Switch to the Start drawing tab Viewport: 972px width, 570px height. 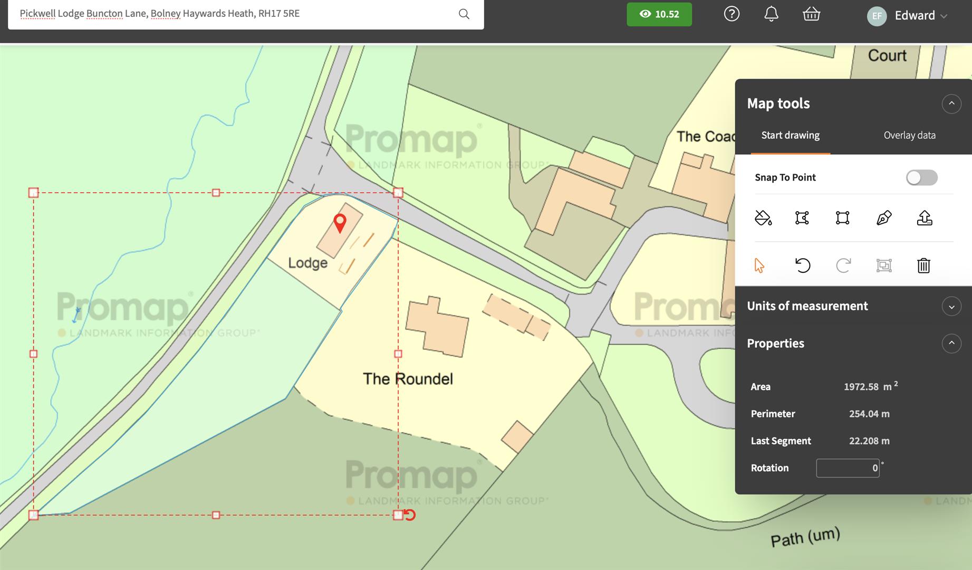790,135
